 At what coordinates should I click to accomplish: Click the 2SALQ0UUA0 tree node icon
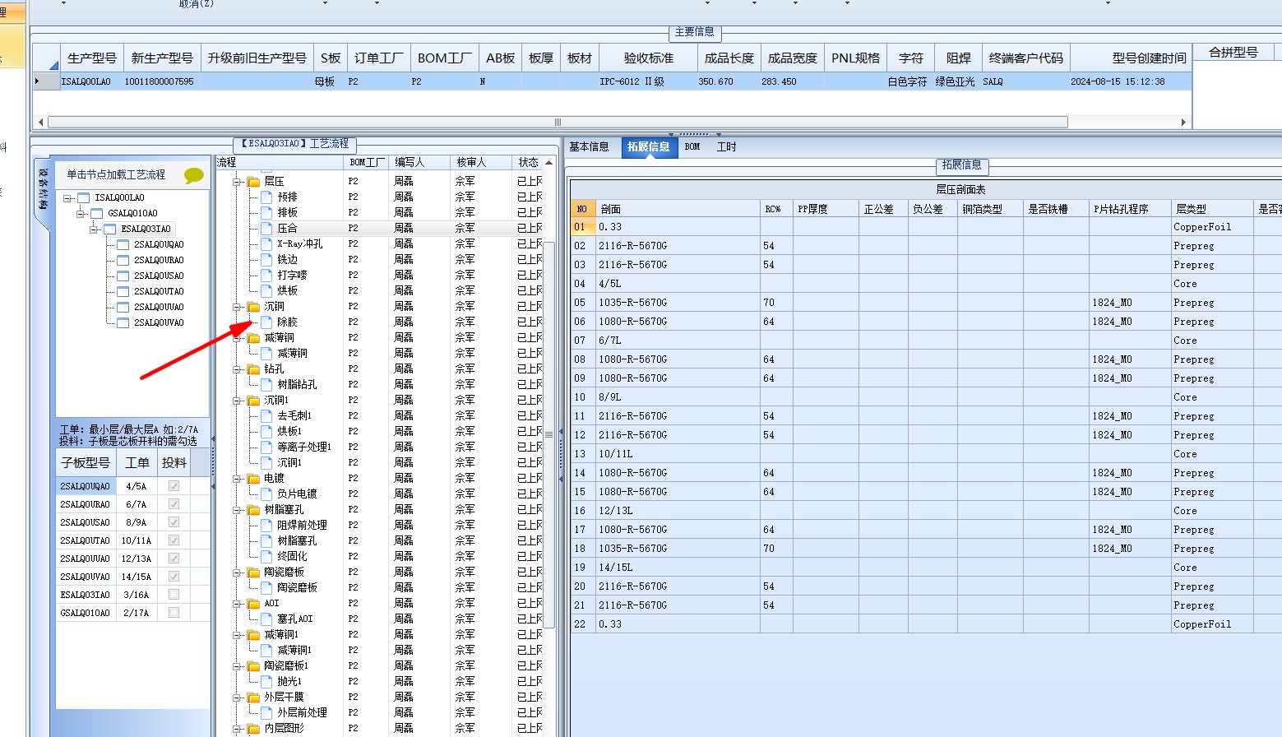123,307
